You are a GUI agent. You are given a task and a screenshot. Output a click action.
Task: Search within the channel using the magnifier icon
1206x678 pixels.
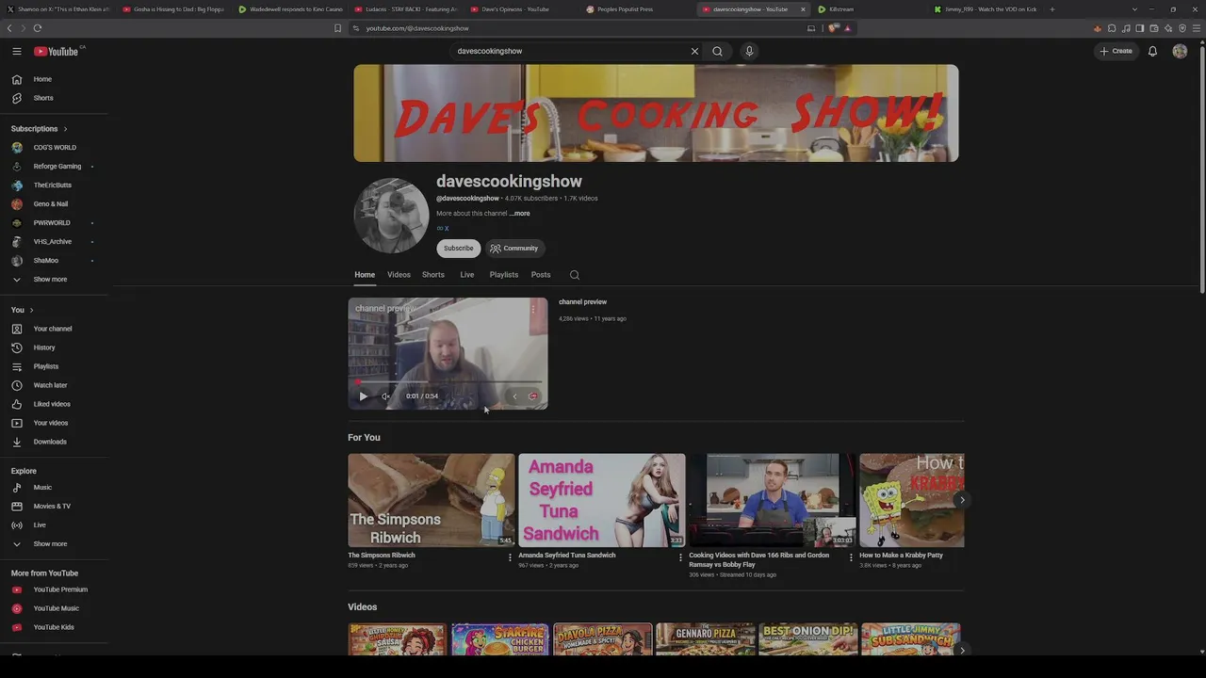(575, 275)
